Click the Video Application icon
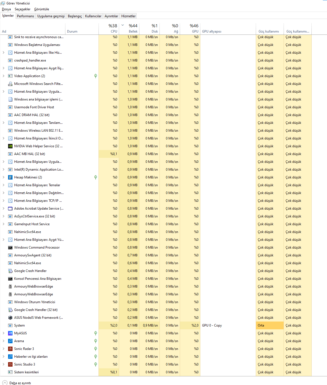 (10, 76)
